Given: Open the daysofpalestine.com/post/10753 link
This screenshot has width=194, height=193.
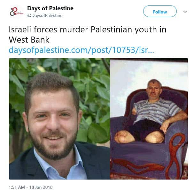Looking at the screenshot, I should pyautogui.click(x=81, y=50).
